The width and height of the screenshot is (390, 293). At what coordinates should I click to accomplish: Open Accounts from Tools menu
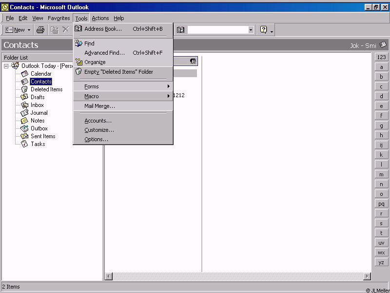123,121
